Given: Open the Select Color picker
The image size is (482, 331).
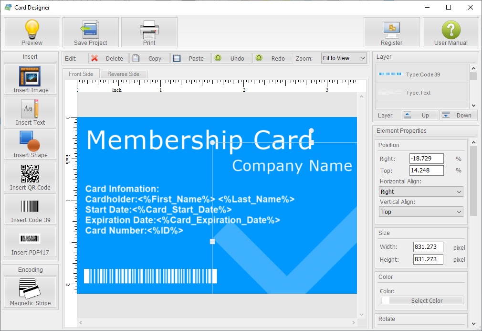Looking at the screenshot, I should click(428, 300).
